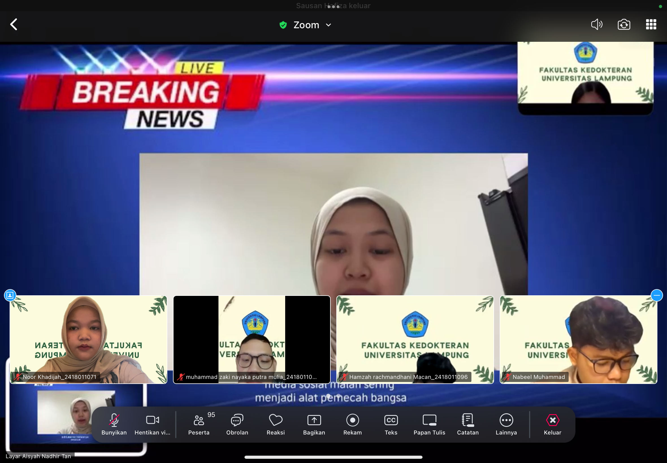Start recording with Rekam
The image size is (667, 463).
(x=352, y=424)
